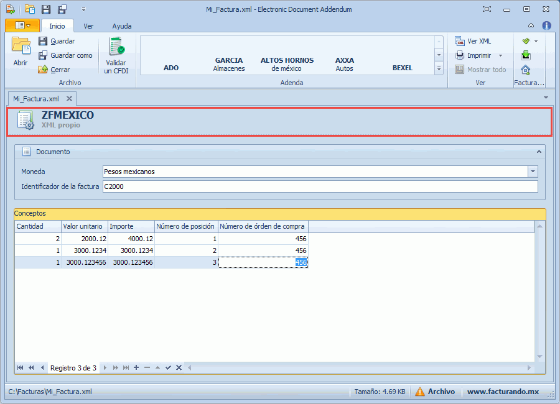This screenshot has width=560, height=404.
Task: Click the Validar un CFDI icon
Action: 116,47
